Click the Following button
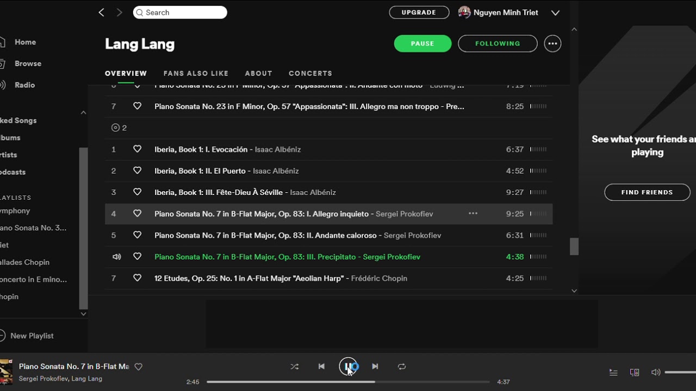The width and height of the screenshot is (696, 391). [x=498, y=43]
